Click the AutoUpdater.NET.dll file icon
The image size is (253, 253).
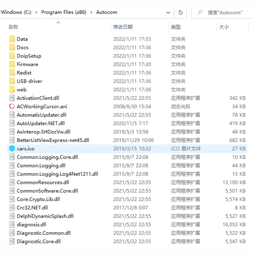pos(12,123)
